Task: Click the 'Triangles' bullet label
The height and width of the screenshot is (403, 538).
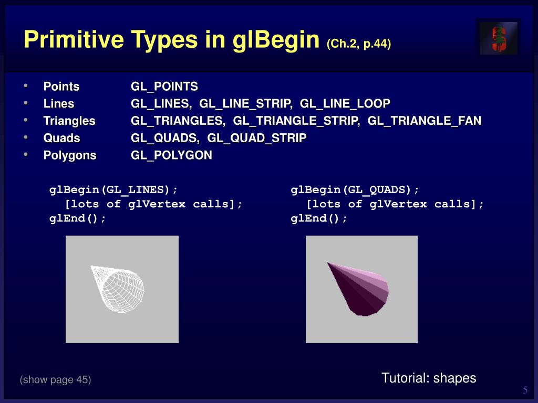Action: click(69, 121)
